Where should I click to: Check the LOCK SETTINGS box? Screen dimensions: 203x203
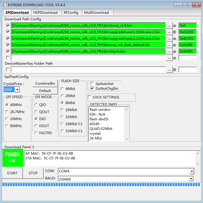click(90, 97)
